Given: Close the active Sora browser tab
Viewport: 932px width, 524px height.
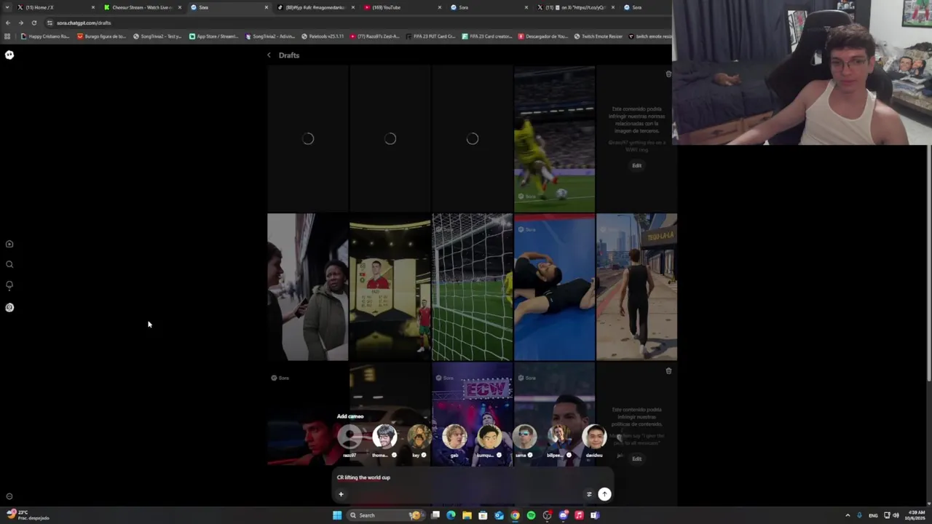Looking at the screenshot, I should click(x=266, y=7).
